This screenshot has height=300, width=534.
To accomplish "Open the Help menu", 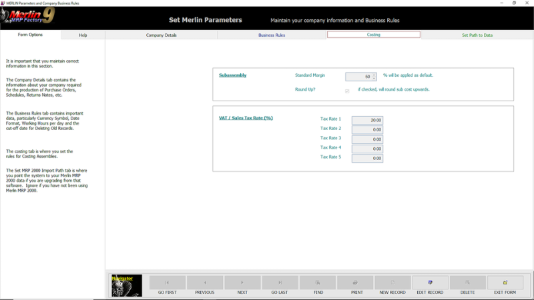I will point(83,35).
